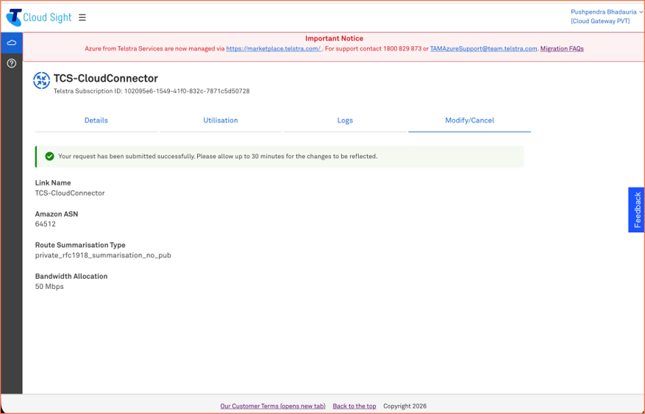Click the green success checkmark icon

(x=49, y=156)
